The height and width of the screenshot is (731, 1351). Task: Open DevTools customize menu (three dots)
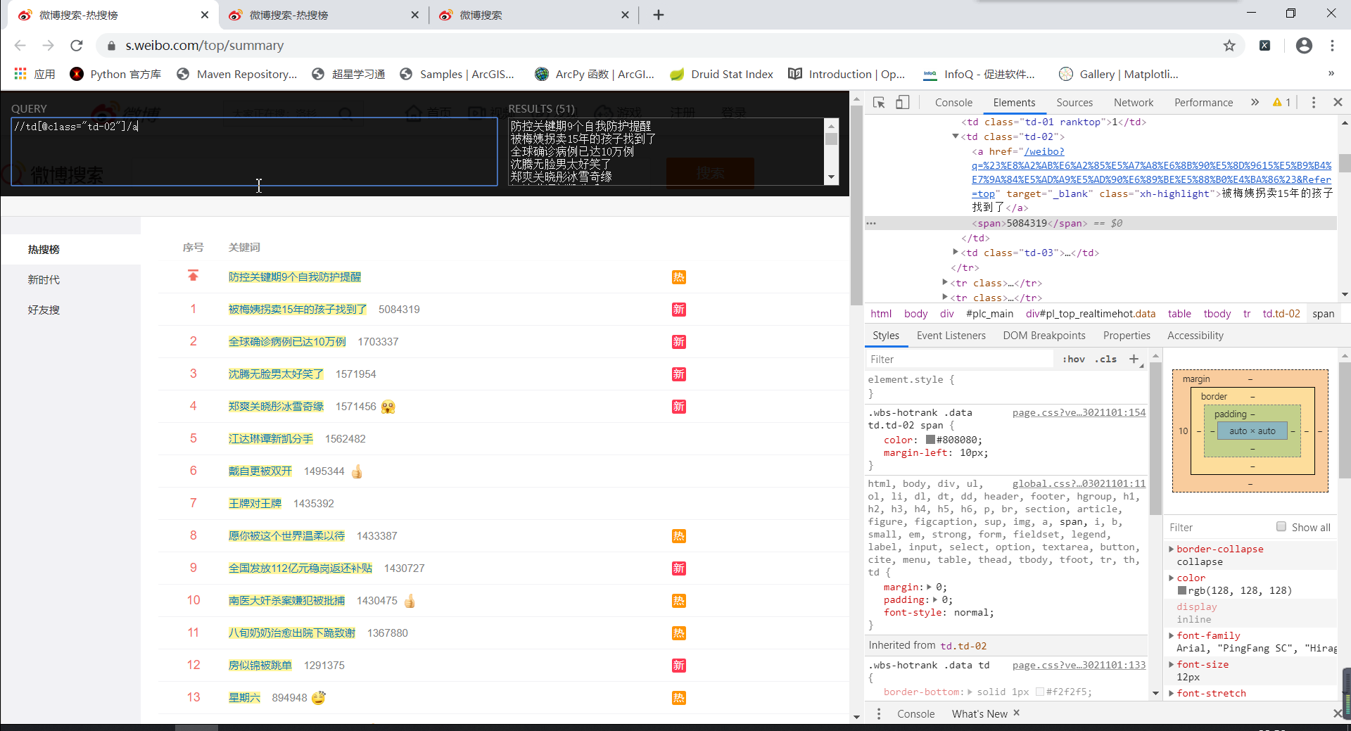click(x=1313, y=103)
